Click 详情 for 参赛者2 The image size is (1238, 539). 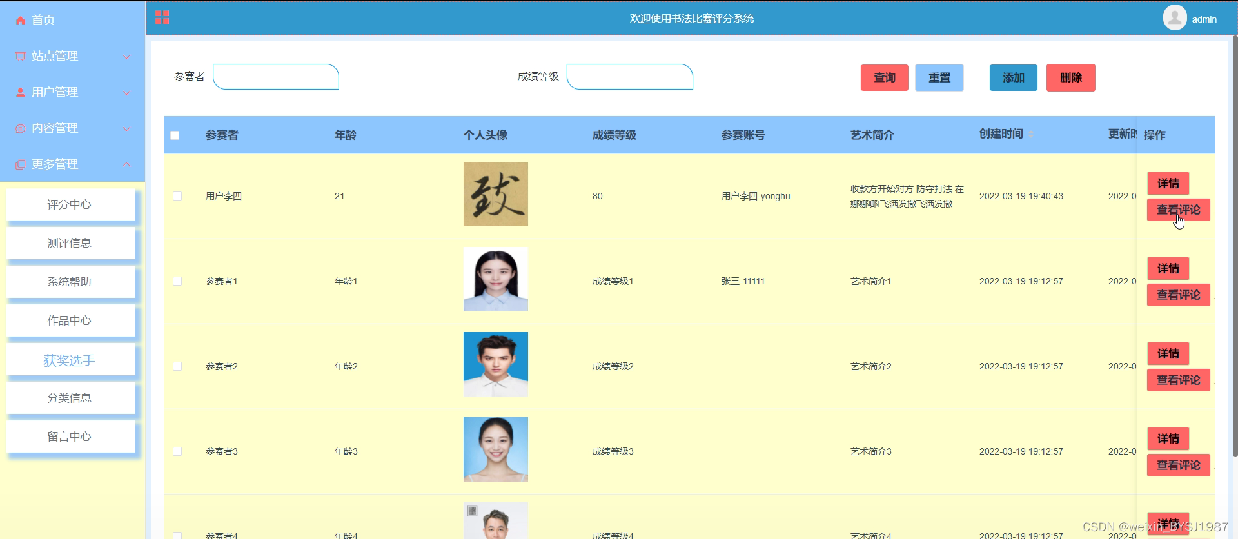click(1168, 353)
